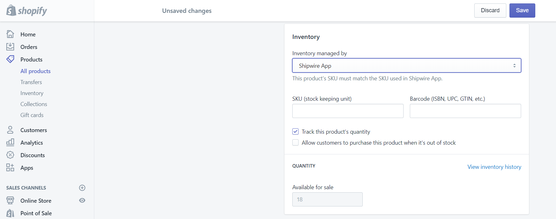The width and height of the screenshot is (556, 219).
Task: Open Orders in the sidebar
Action: tap(29, 47)
